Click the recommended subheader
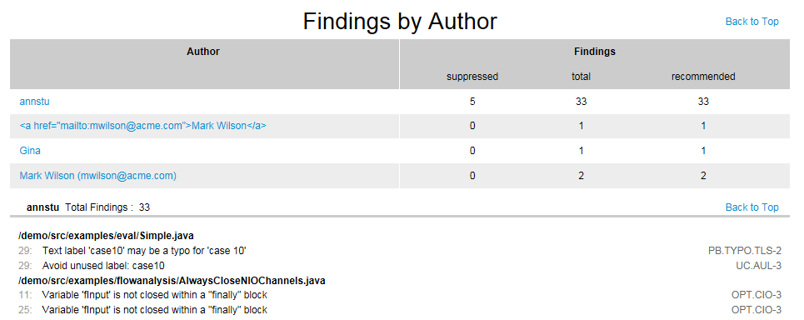This screenshot has width=804, height=320. point(703,77)
